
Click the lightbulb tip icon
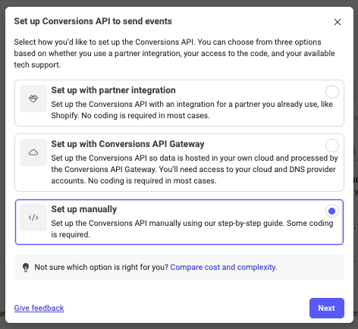coord(26,268)
